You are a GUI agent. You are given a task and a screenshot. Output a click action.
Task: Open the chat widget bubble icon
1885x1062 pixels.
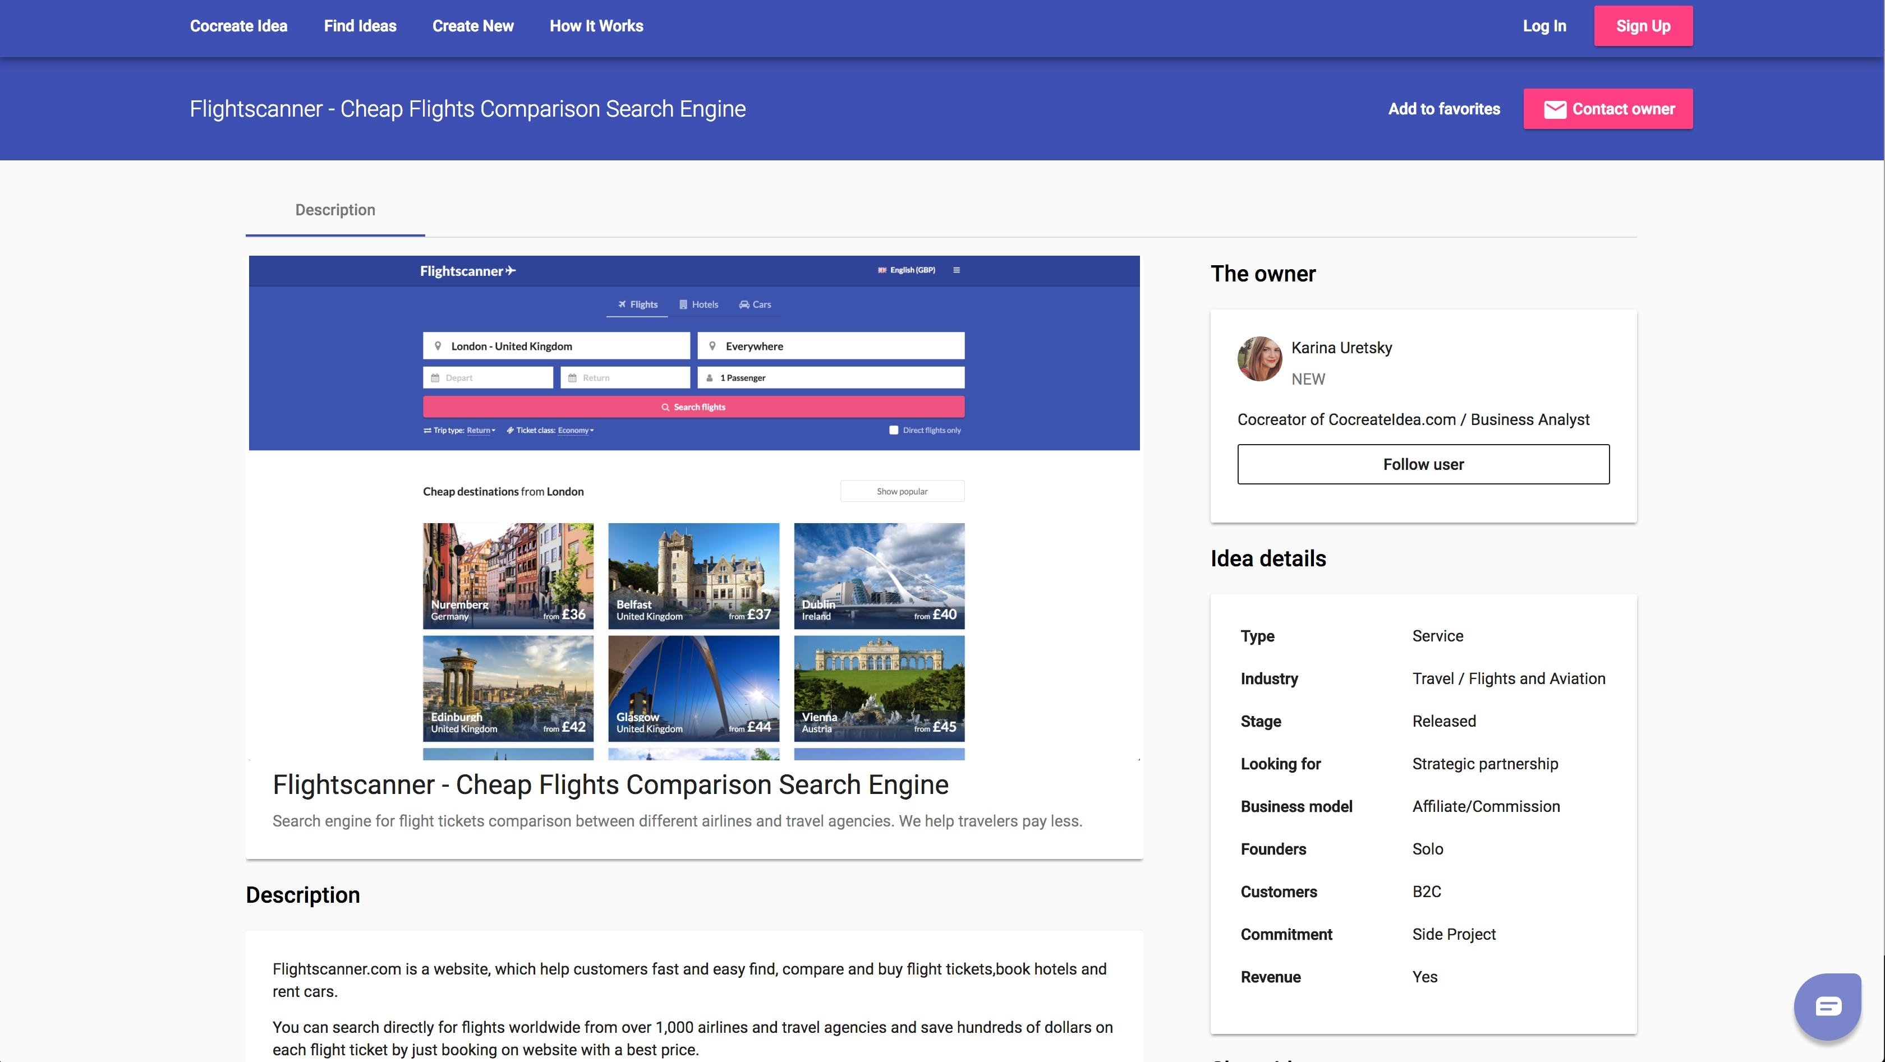[1827, 1006]
